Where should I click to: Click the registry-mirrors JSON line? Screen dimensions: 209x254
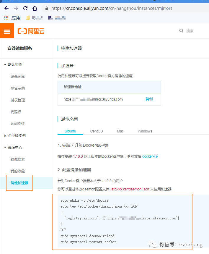122,218
